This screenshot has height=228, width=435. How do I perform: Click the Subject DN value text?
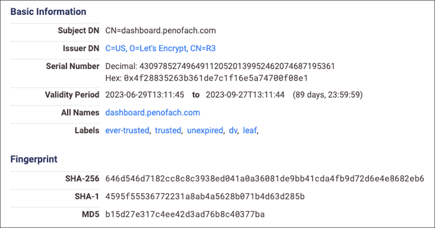[160, 31]
